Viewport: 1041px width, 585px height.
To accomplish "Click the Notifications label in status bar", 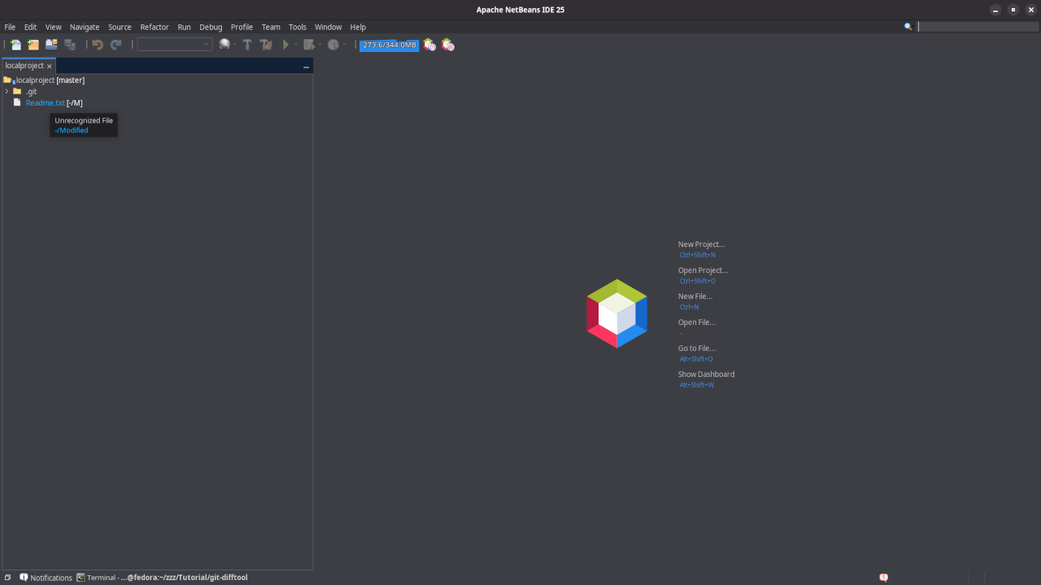I will click(51, 578).
